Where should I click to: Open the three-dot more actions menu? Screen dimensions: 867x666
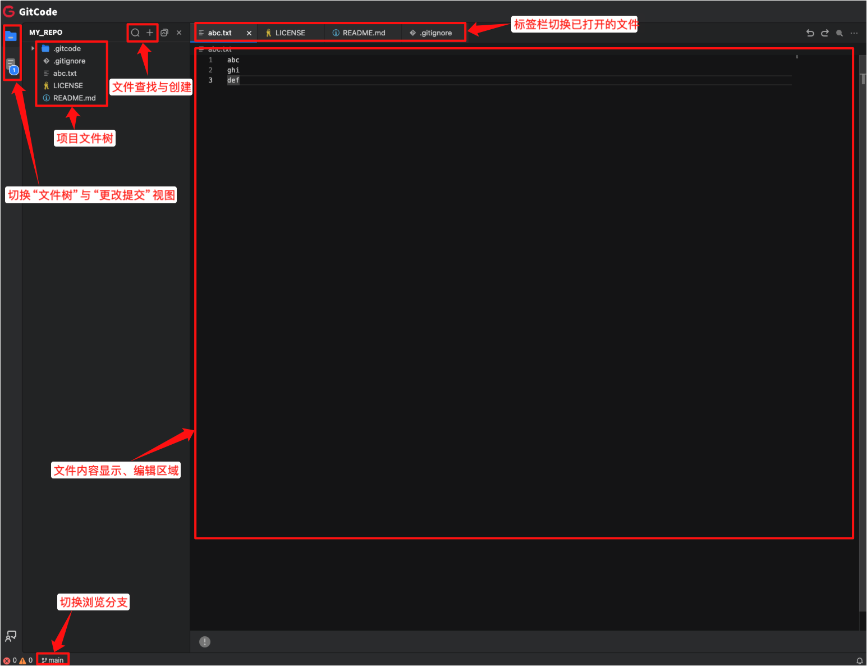(x=854, y=33)
